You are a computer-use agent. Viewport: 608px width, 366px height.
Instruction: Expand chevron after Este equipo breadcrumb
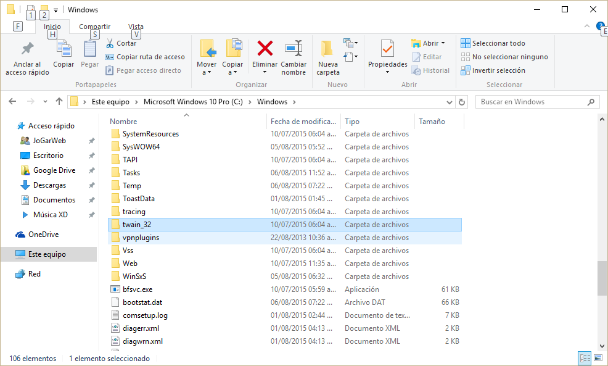coord(136,102)
